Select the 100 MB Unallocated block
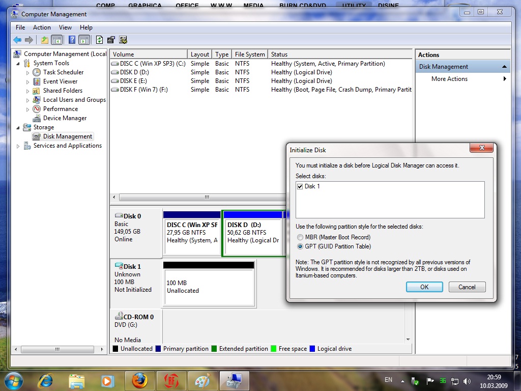The image size is (521, 391). 209,284
